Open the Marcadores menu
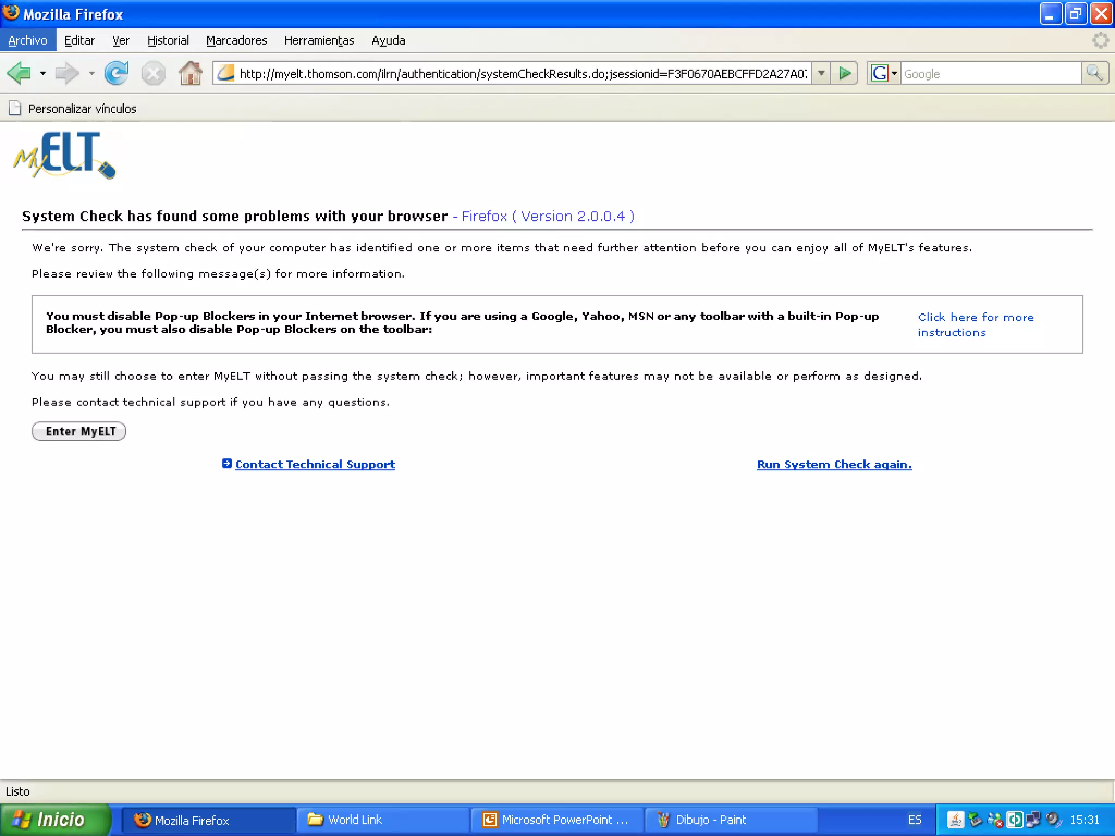 click(x=236, y=40)
